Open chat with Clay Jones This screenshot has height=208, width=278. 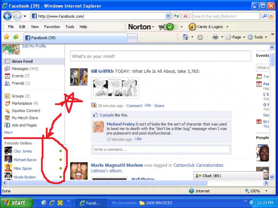click(x=23, y=151)
